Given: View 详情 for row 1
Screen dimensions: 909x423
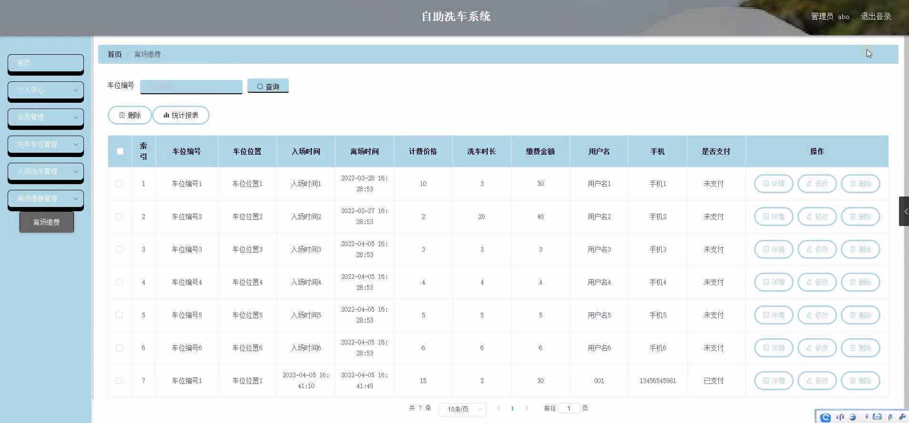Looking at the screenshot, I should pos(774,184).
